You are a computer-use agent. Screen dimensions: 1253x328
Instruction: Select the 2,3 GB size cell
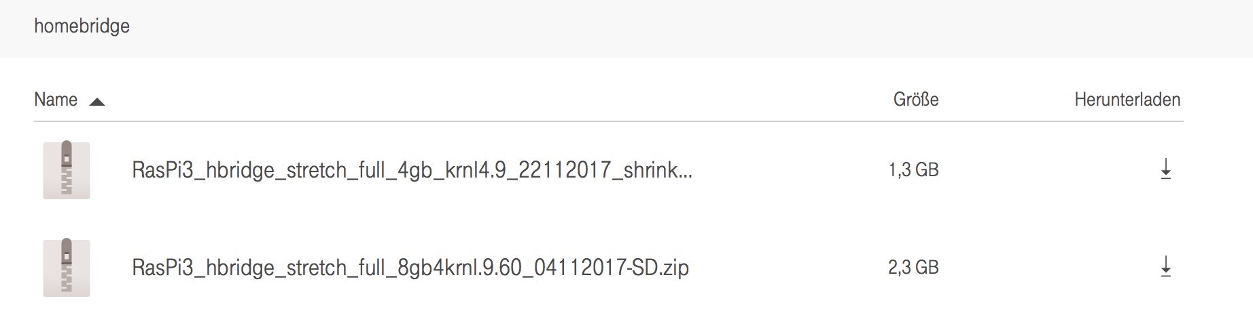[913, 268]
